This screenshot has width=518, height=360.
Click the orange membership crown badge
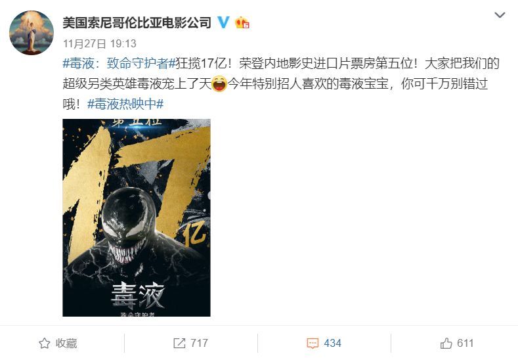[242, 22]
